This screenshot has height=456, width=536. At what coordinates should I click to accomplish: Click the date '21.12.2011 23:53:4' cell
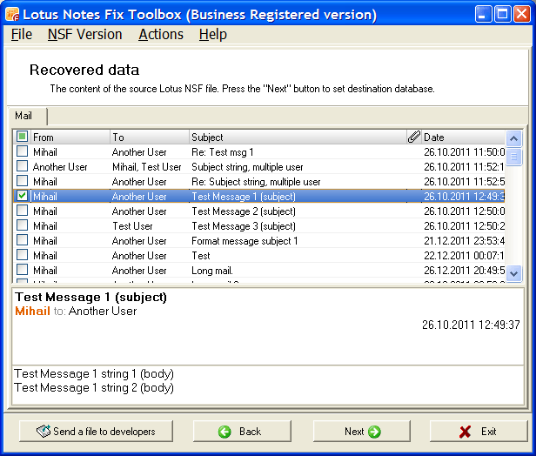tap(464, 241)
